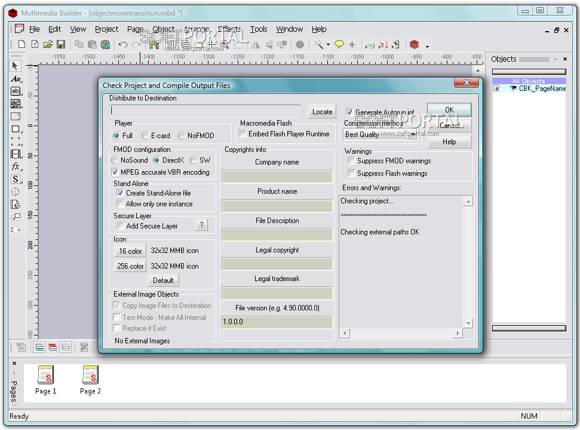Click the New project toolbar icon
The width and height of the screenshot is (580, 430).
pyautogui.click(x=22, y=44)
